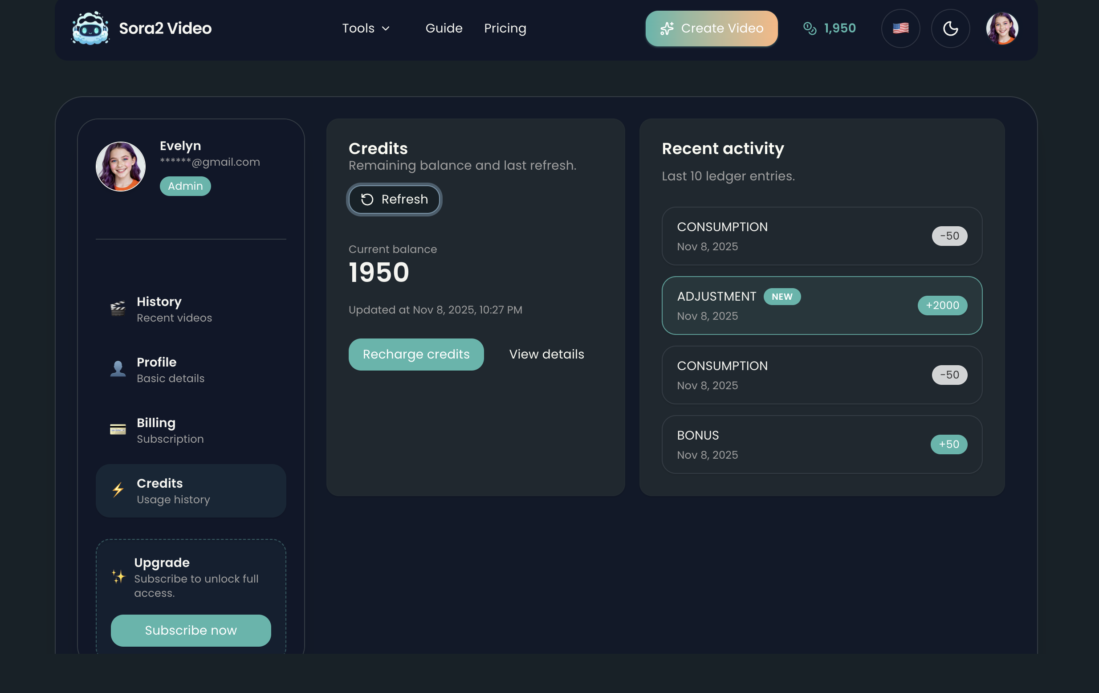Image resolution: width=1099 pixels, height=693 pixels.
Task: Select the ADJUSTMENT +2000 ledger entry
Action: [822, 306]
